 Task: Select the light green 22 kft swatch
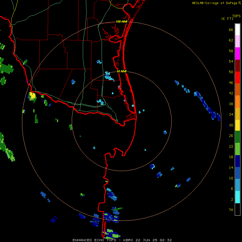(x=237, y=149)
